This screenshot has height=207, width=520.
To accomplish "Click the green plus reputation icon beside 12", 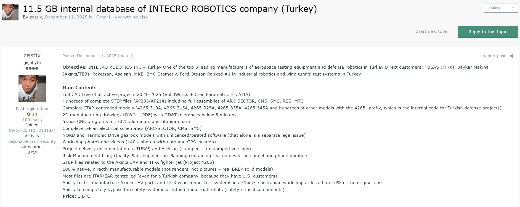I will [x=29, y=114].
